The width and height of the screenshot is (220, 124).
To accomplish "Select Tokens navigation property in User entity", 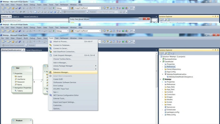I will click(x=20, y=91).
